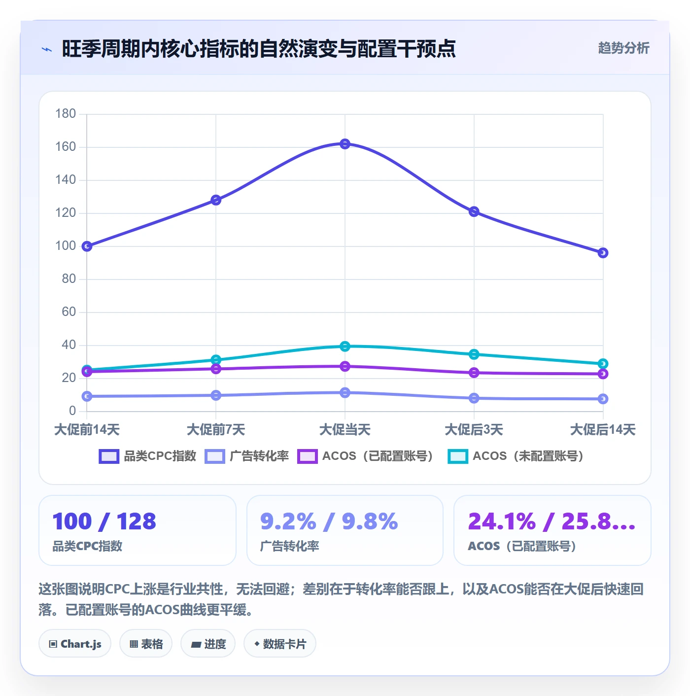The height and width of the screenshot is (696, 690).
Task: Select CPC index point at 大促当天
Action: point(345,144)
